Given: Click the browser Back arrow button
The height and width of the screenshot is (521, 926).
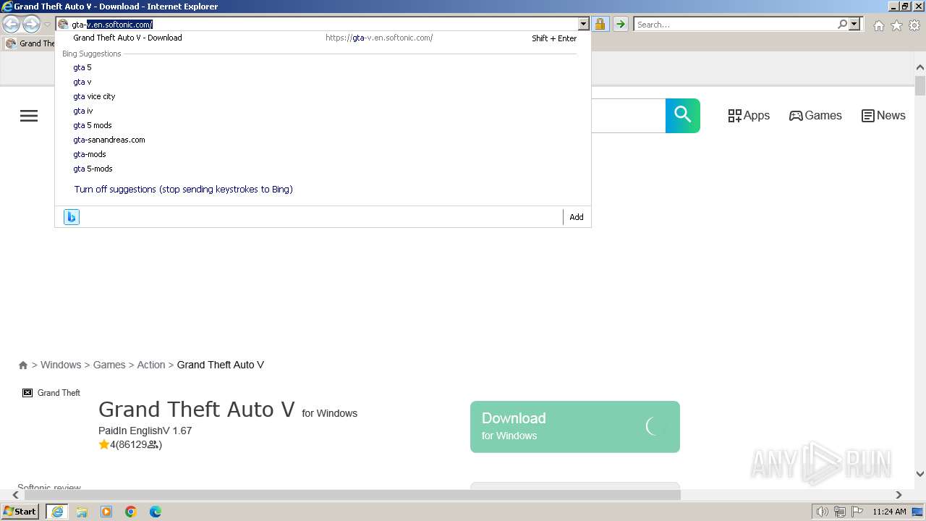Looking at the screenshot, I should (x=12, y=24).
